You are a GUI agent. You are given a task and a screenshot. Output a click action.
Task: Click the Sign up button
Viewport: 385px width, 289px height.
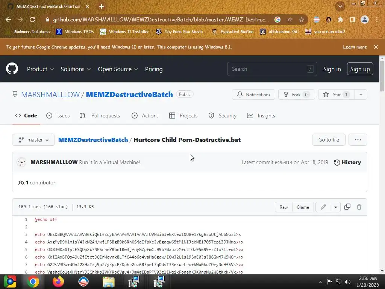click(x=360, y=69)
